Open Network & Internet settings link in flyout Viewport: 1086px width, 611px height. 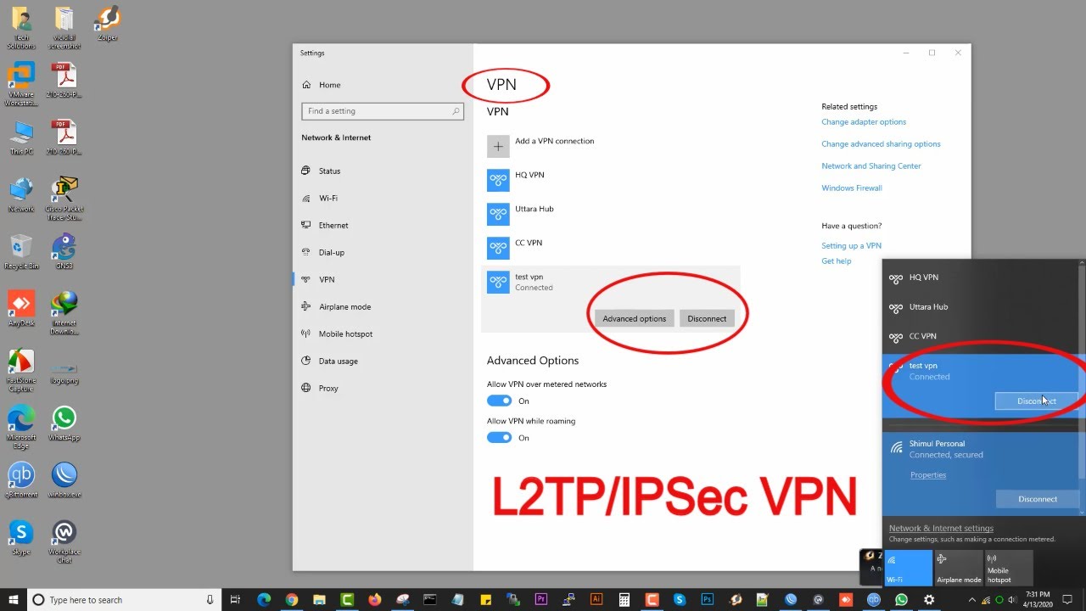pos(941,528)
